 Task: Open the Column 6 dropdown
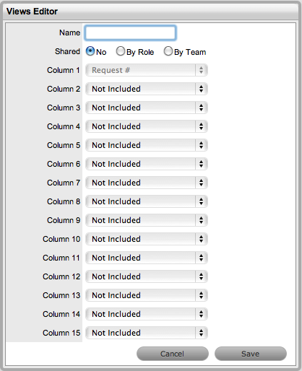pos(147,164)
